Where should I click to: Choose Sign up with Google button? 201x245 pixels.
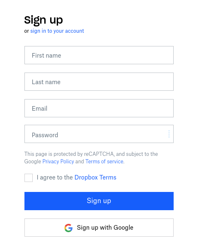(x=99, y=228)
